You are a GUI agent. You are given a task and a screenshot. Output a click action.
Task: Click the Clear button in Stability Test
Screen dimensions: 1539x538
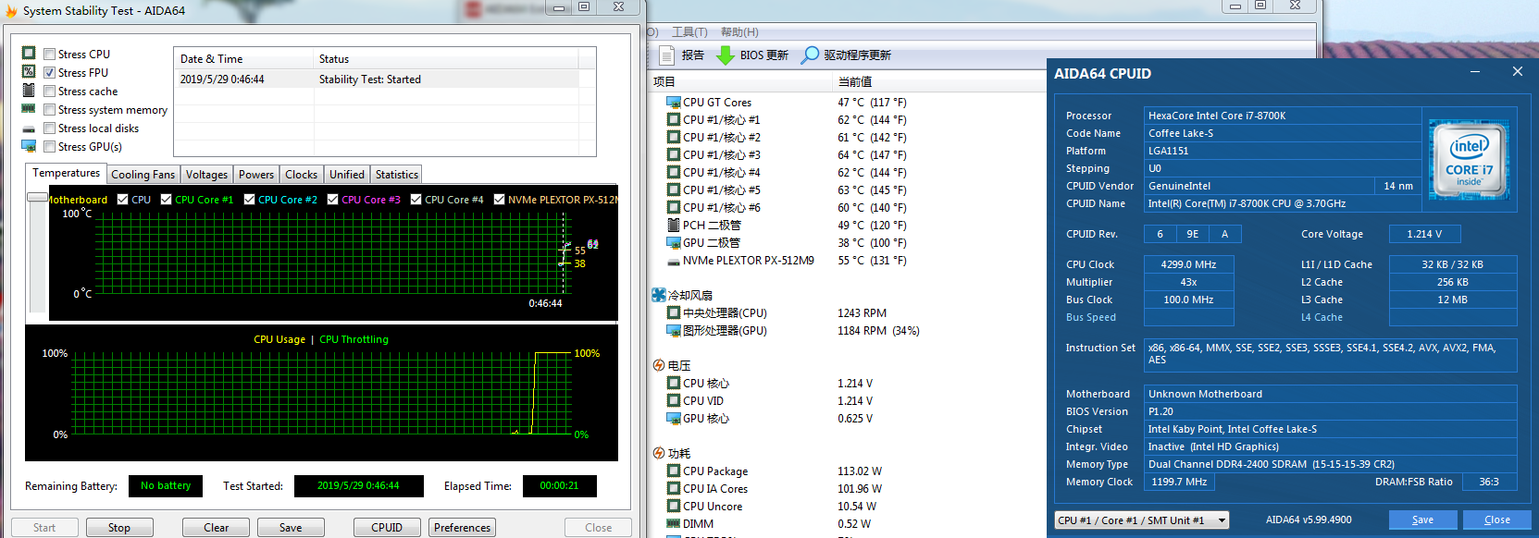pos(216,528)
